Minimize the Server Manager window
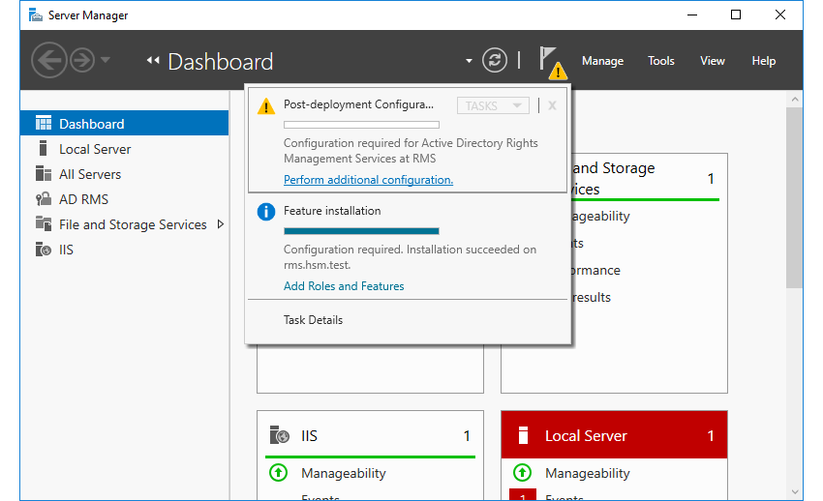823x501 pixels. coord(692,15)
